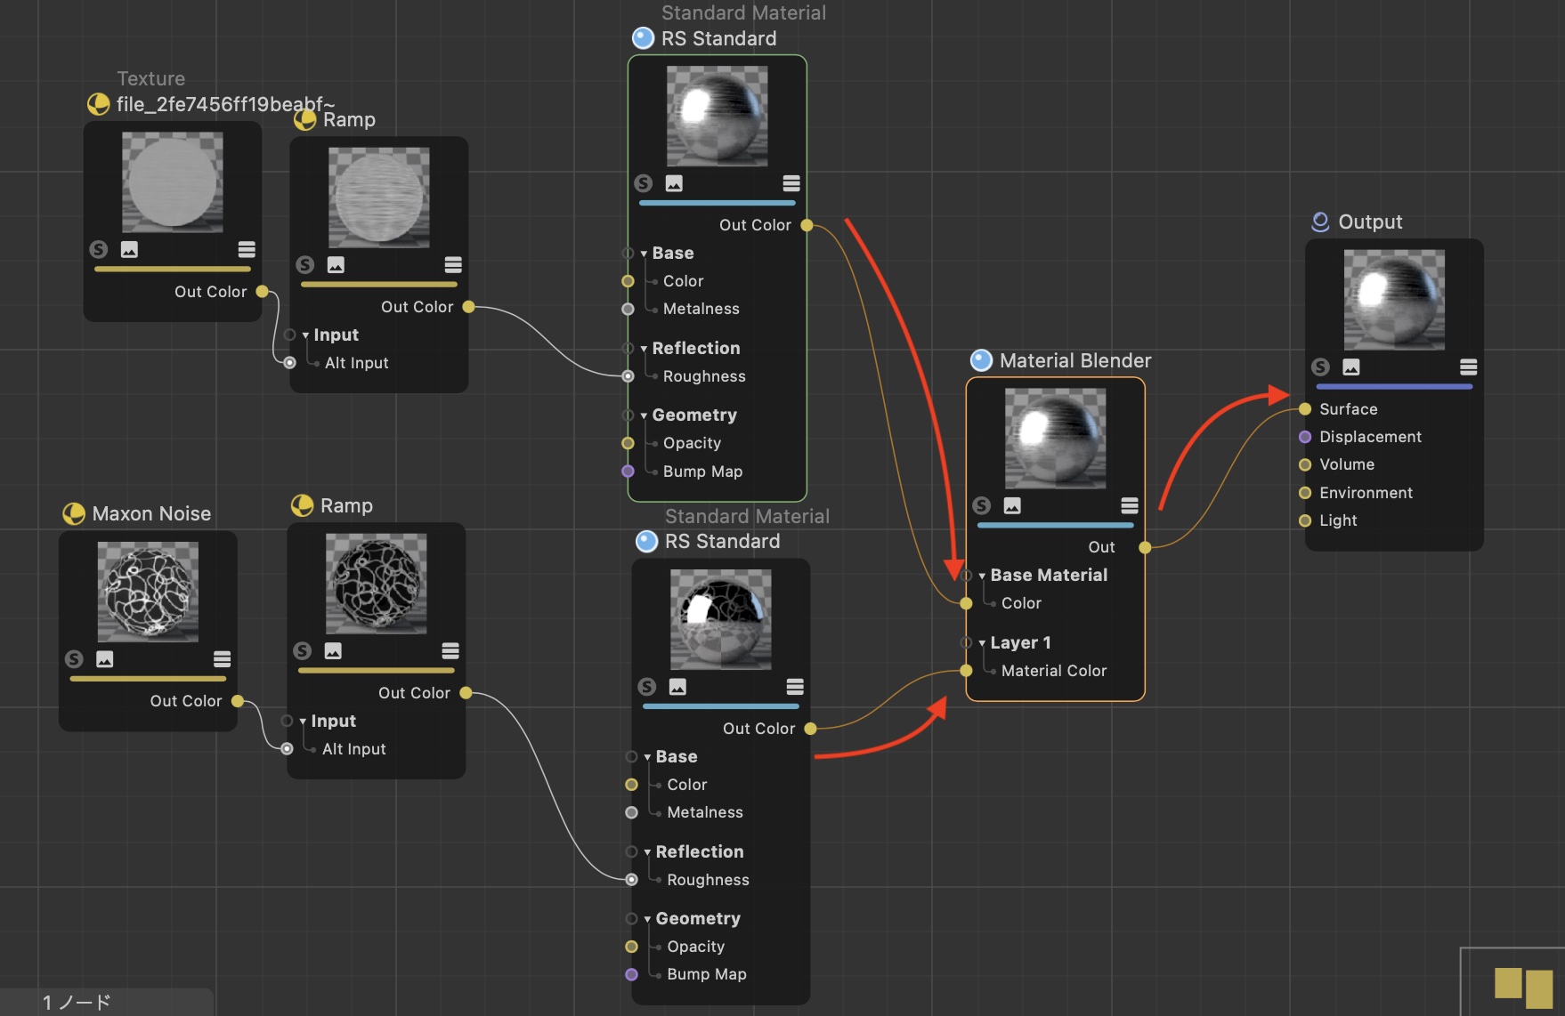Click Out Color port of Maxon Noise node
Viewport: 1565px width, 1016px height.
click(x=238, y=701)
